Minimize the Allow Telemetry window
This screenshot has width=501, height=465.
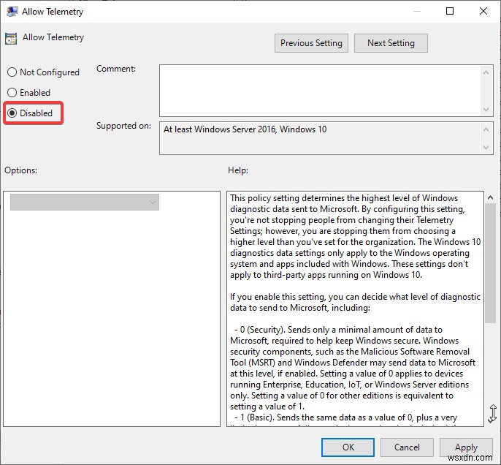tap(416, 11)
